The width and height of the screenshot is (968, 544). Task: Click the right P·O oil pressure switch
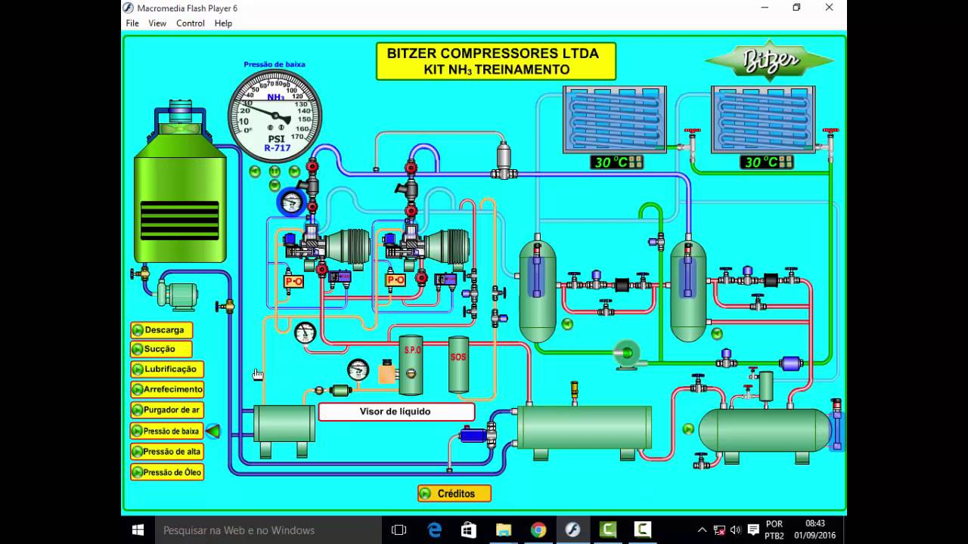pos(396,280)
